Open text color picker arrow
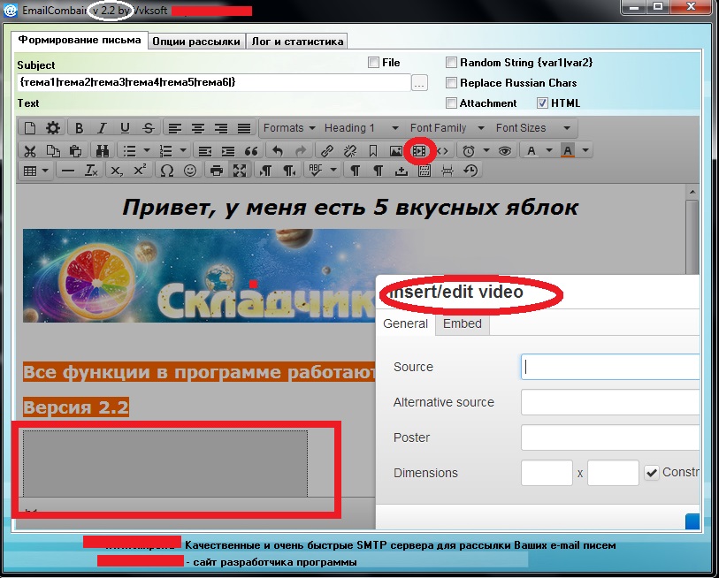The height and width of the screenshot is (578, 719). (x=549, y=150)
